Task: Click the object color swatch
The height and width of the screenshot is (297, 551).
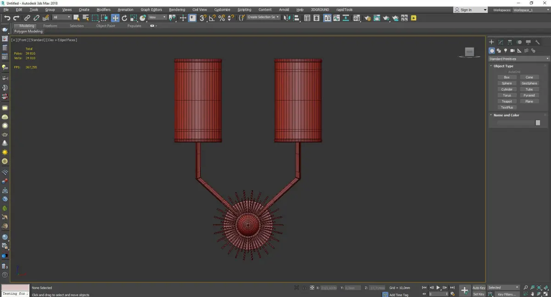Action: (x=538, y=123)
